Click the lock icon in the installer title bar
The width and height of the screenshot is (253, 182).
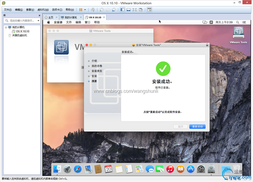tap(207, 45)
